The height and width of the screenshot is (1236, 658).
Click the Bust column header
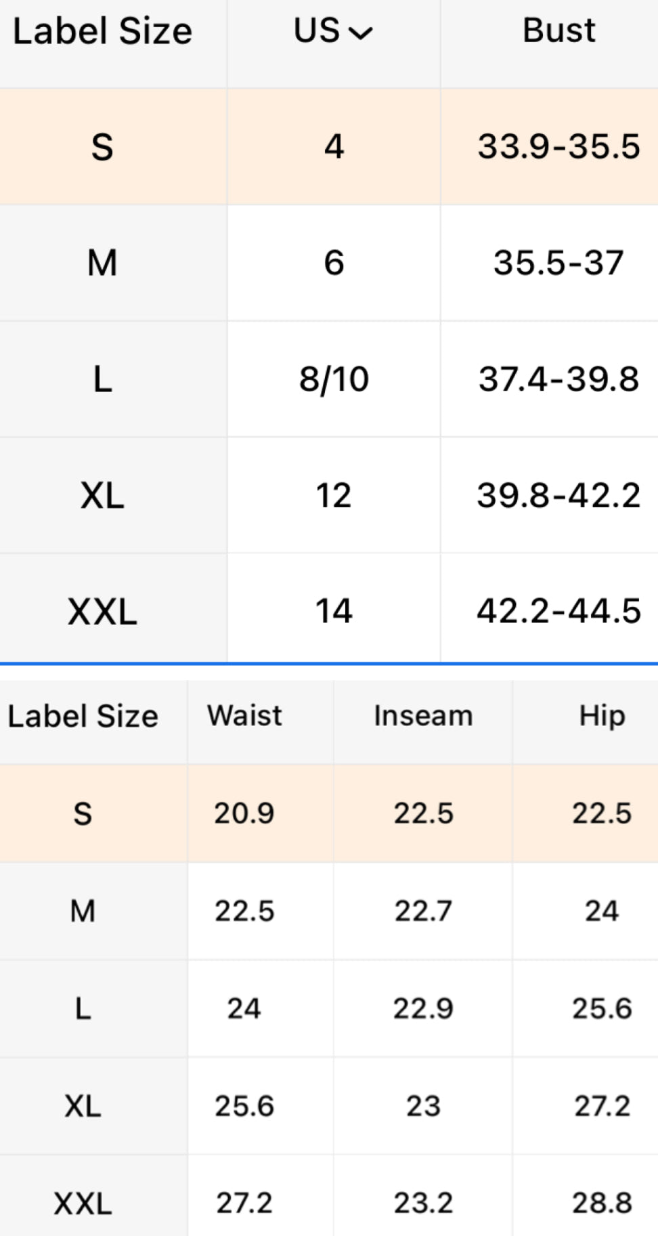(558, 31)
